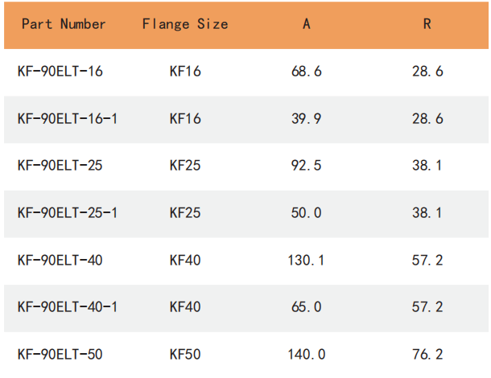The image size is (491, 378).
Task: Select part number KF-90ELT-25-1
Action: 68,213
